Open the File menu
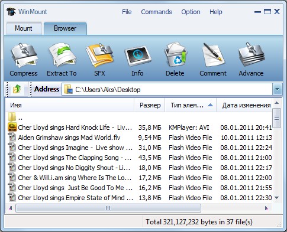 (127, 12)
